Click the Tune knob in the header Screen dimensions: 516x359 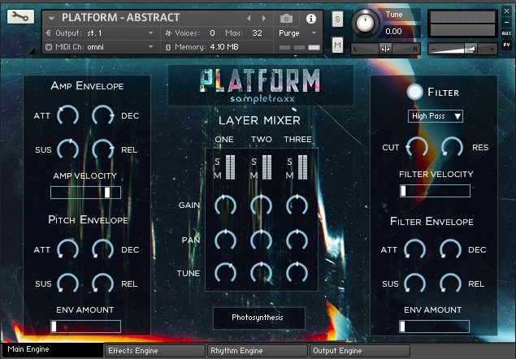[365, 23]
